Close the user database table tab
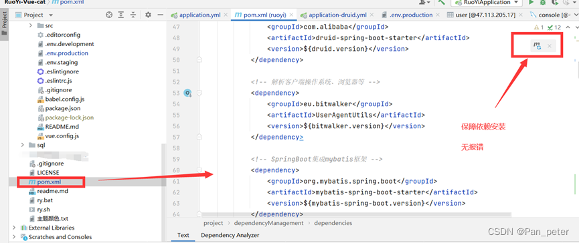Image resolution: width=579 pixels, height=243 pixels. (520, 15)
